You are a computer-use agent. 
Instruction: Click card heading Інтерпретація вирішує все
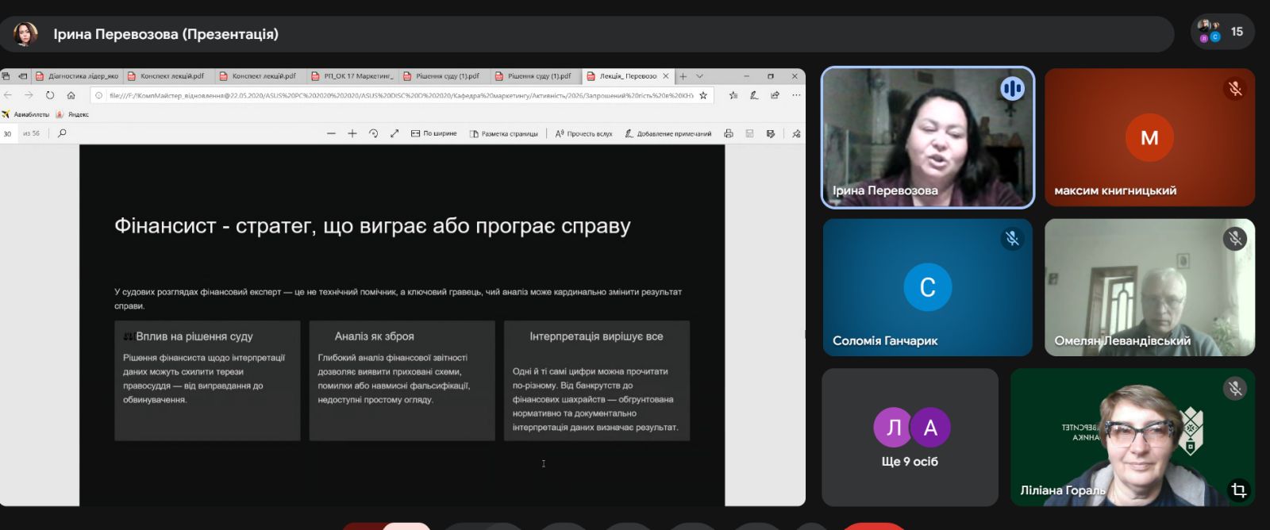(x=596, y=336)
